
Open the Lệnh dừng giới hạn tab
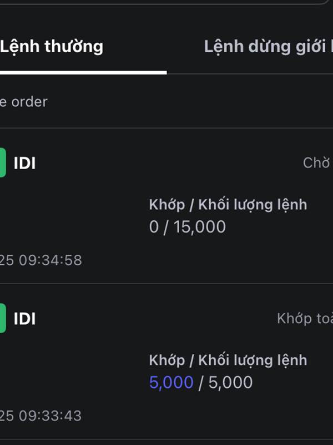(x=268, y=47)
